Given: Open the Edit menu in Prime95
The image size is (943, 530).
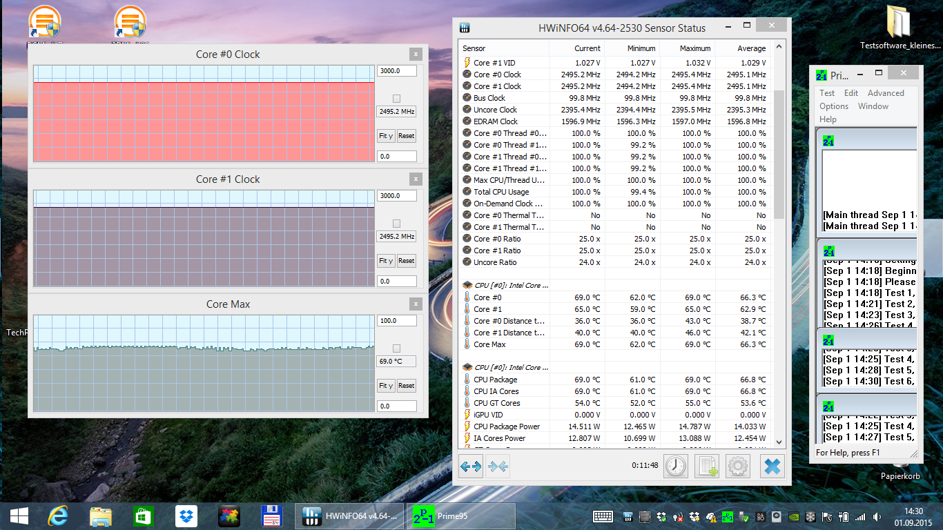Looking at the screenshot, I should (x=851, y=93).
